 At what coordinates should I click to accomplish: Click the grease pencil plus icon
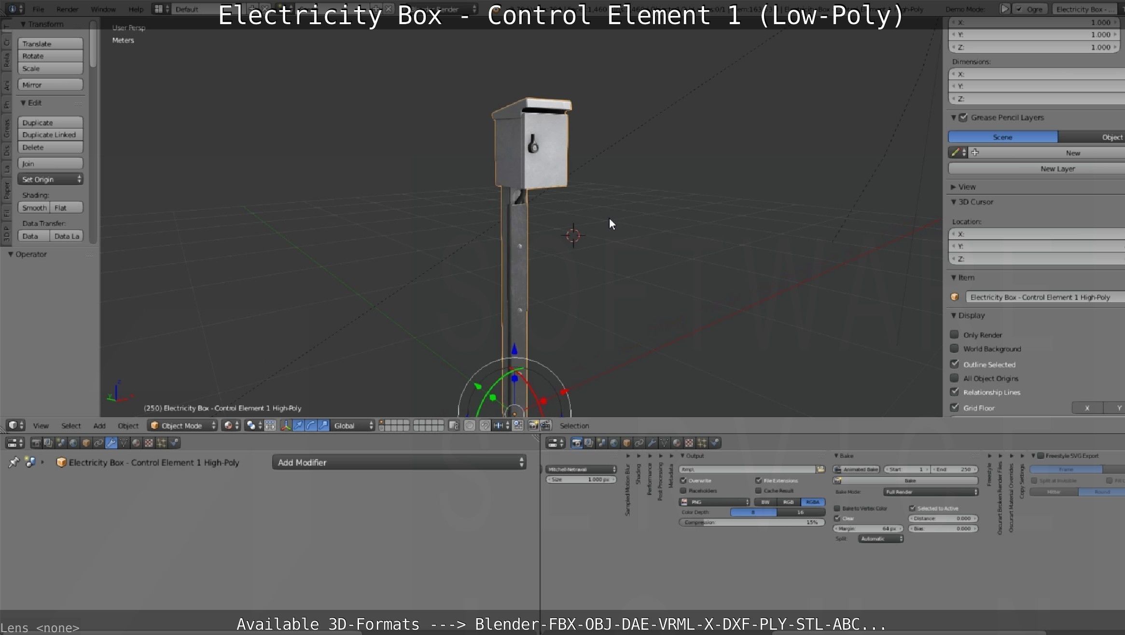[975, 152]
